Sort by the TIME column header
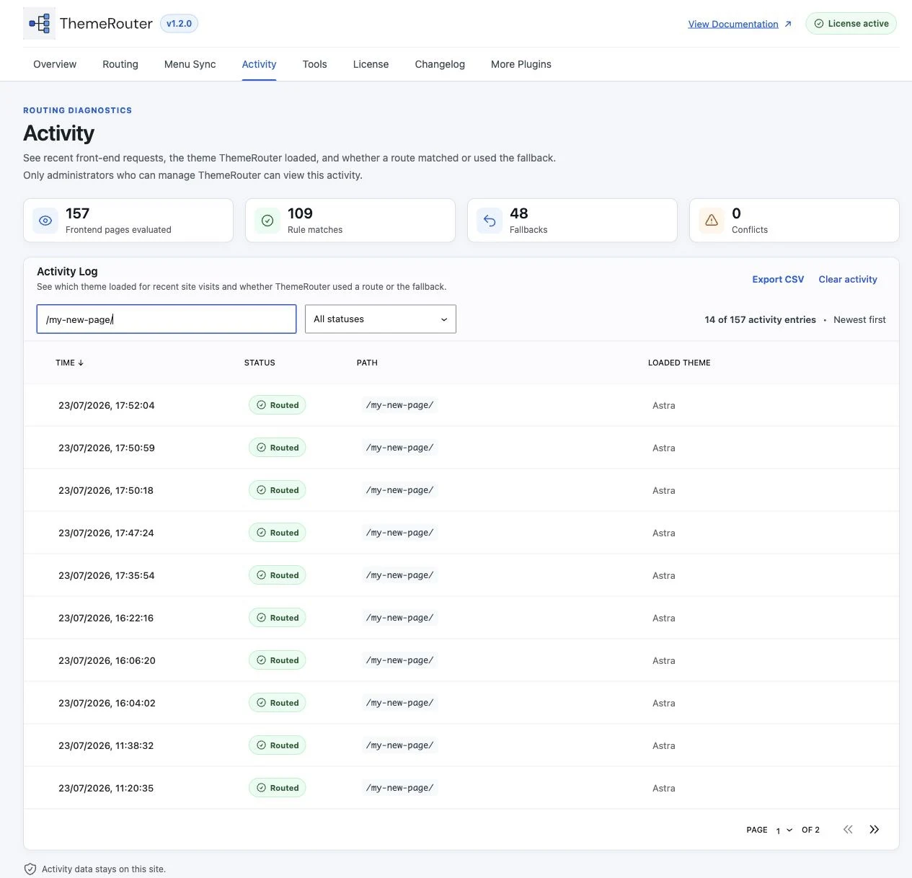Image resolution: width=912 pixels, height=878 pixels. [x=69, y=363]
